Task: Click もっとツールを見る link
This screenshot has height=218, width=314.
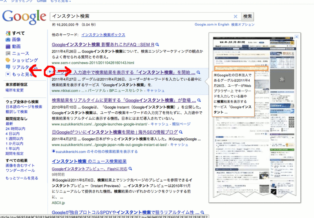Action: point(22,178)
